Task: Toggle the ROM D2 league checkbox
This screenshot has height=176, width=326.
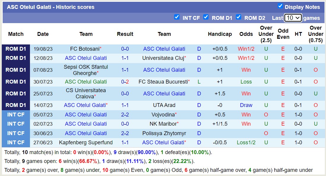Action: click(238, 17)
